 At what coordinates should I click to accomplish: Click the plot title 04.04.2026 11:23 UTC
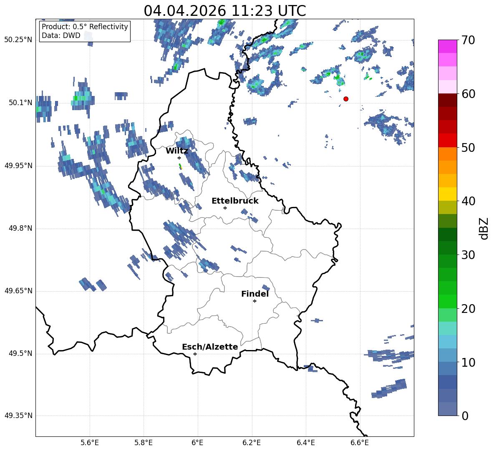click(x=224, y=11)
